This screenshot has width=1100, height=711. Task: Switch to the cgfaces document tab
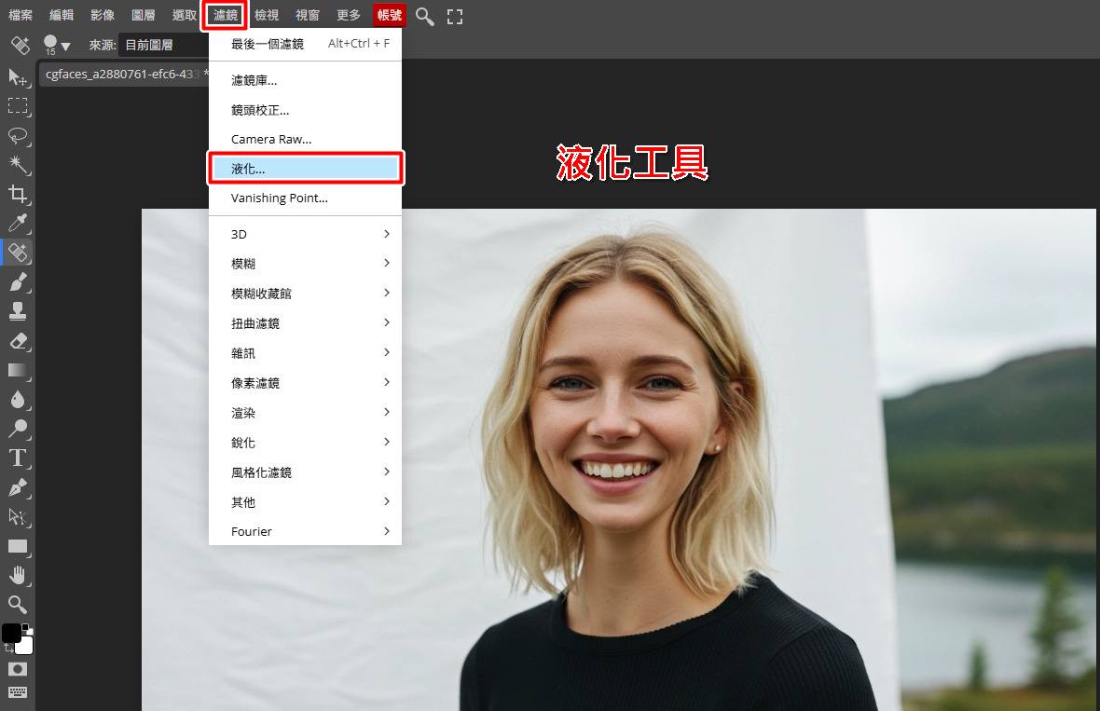(x=121, y=73)
